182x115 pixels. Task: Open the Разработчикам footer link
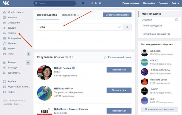click(18, 101)
